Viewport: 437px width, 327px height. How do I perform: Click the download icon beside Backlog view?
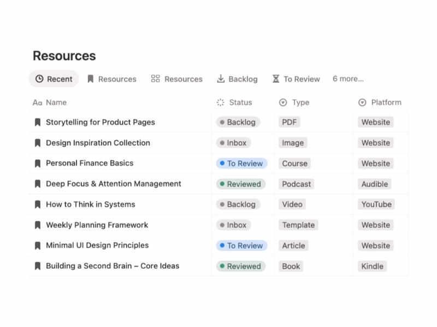tap(221, 78)
